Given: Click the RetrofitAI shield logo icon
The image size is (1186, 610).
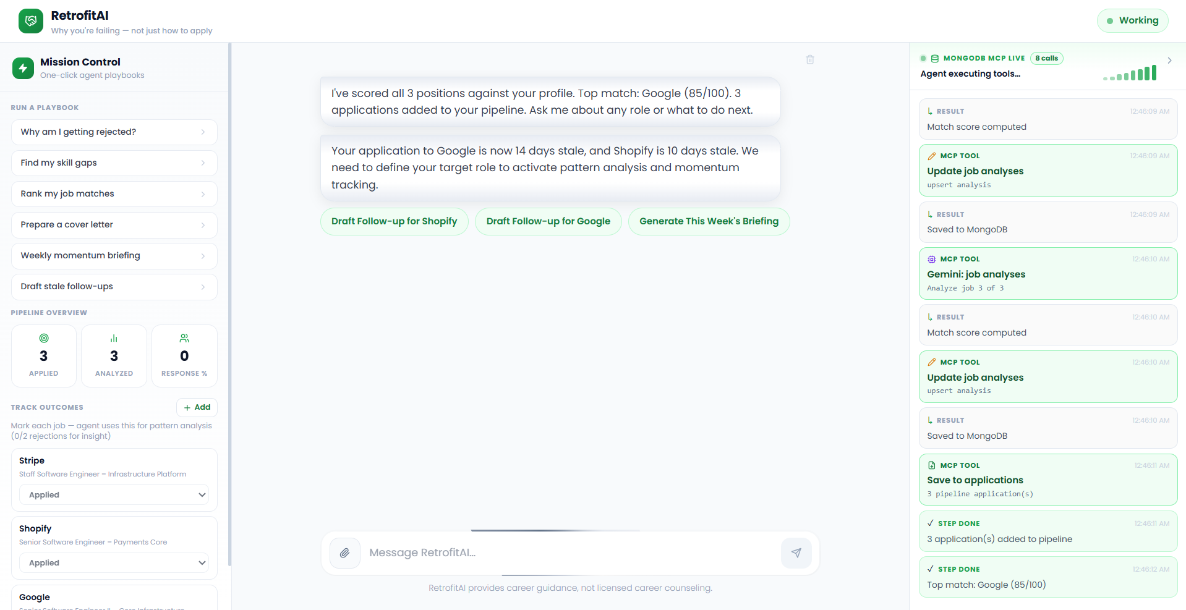Looking at the screenshot, I should click(x=31, y=21).
